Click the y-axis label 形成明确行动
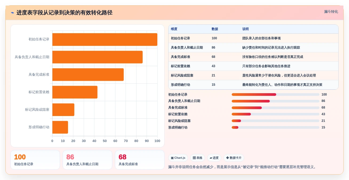Viewport: 349px width, 180px height. pyautogui.click(x=39, y=127)
